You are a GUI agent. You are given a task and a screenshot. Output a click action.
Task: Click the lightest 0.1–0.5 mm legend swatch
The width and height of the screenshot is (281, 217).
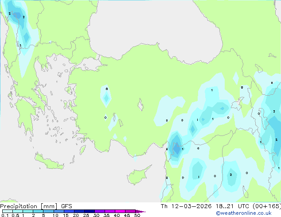coord(8,211)
